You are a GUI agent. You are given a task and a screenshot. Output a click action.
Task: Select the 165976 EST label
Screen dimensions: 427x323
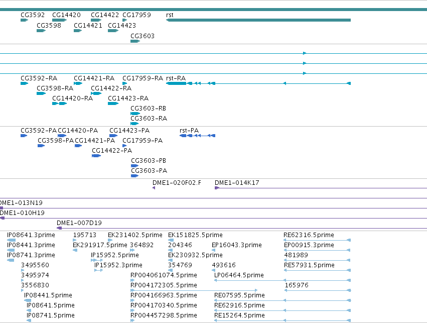[x=297, y=286]
